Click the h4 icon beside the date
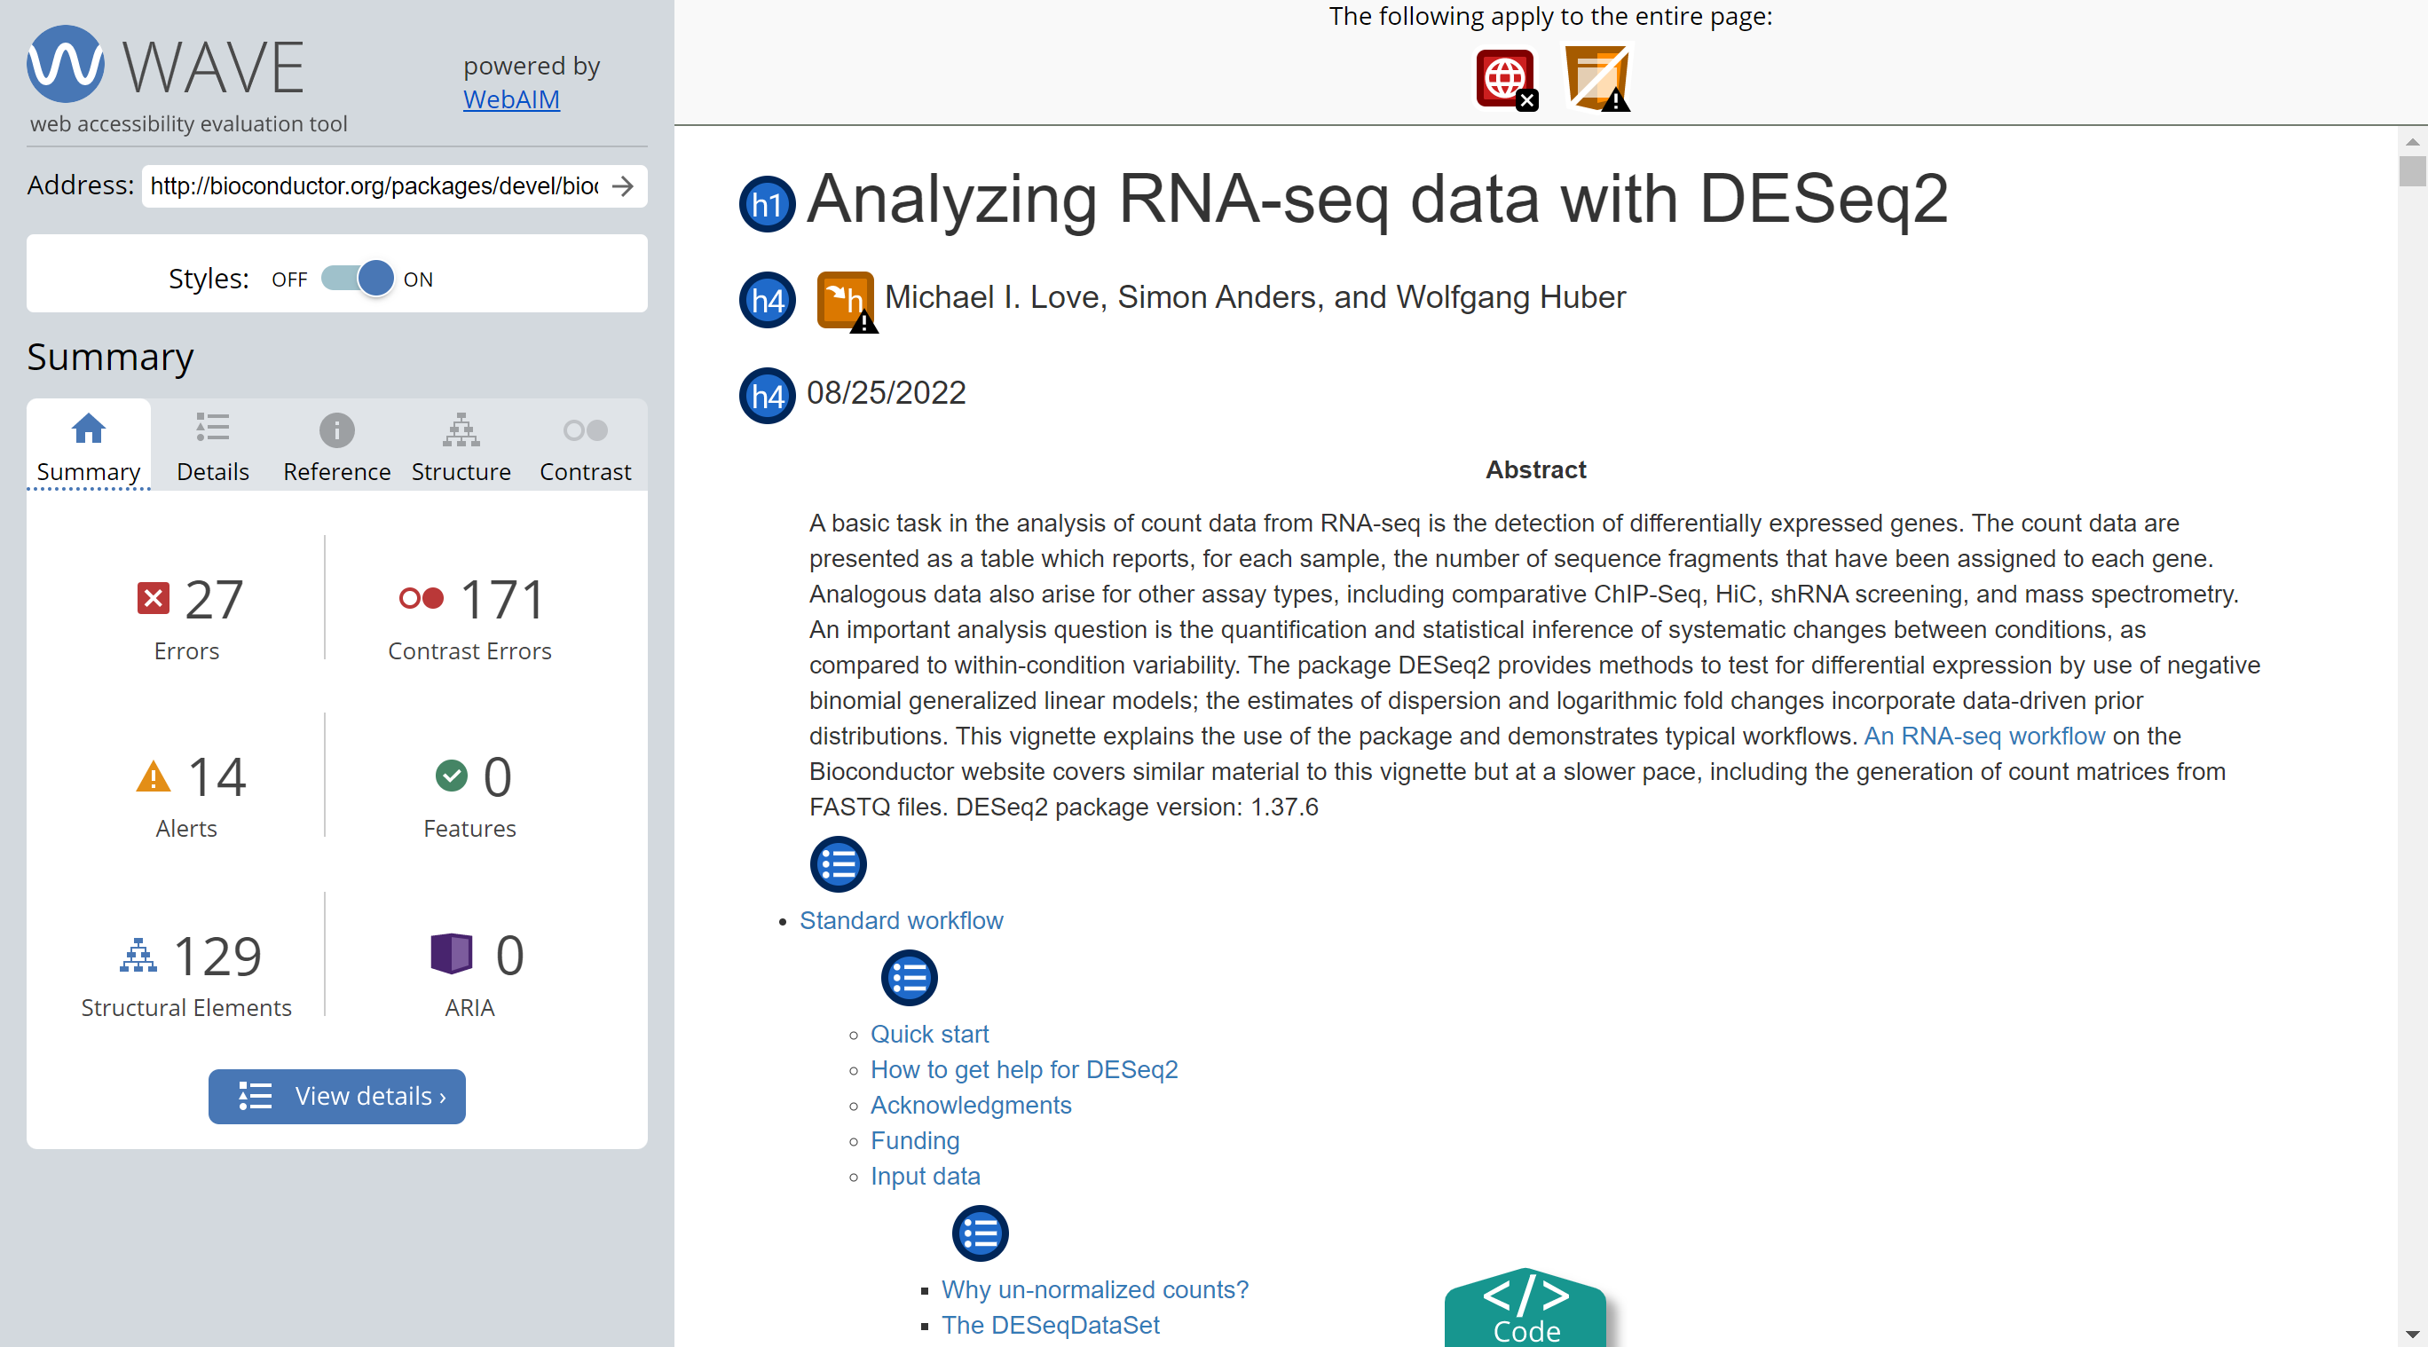 pos(766,395)
